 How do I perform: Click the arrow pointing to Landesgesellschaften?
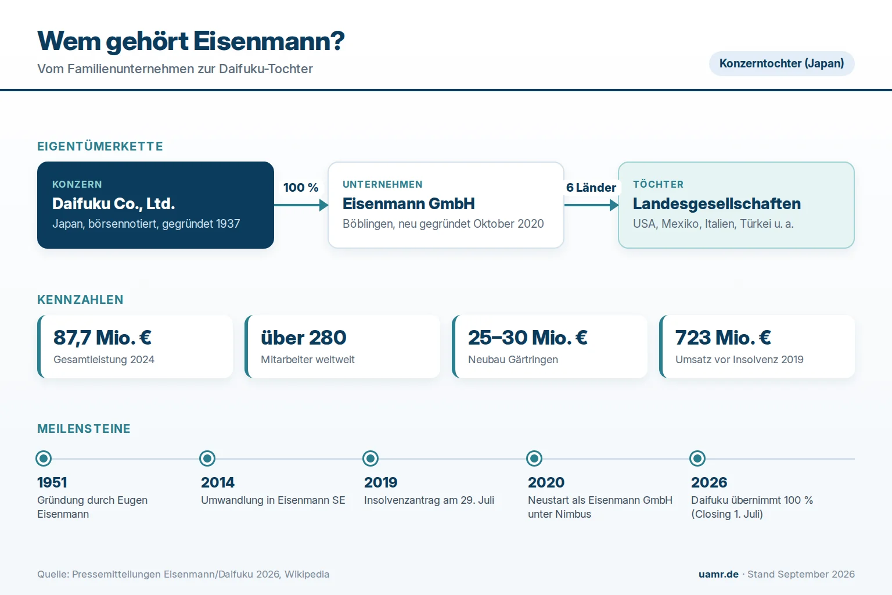[591, 205]
